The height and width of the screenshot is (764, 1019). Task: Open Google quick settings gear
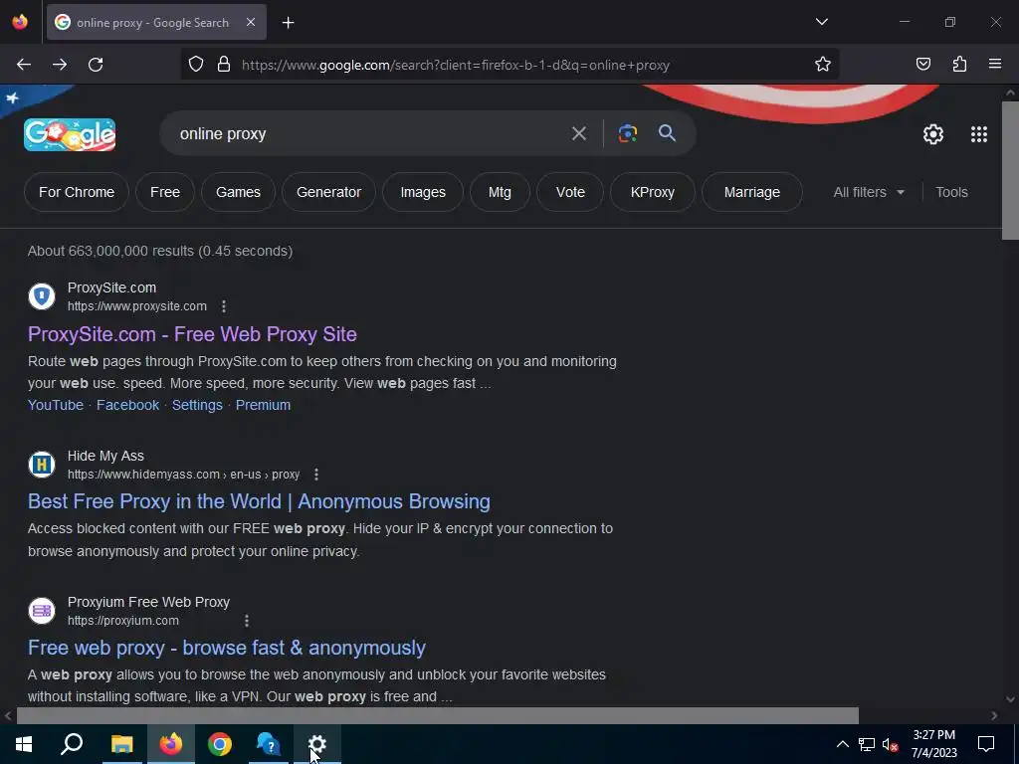tap(933, 134)
